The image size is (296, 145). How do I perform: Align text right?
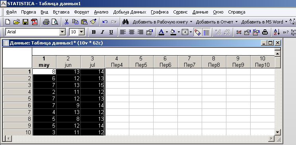coord(140,32)
